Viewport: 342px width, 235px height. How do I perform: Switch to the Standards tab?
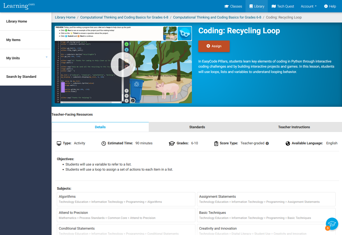[197, 127]
